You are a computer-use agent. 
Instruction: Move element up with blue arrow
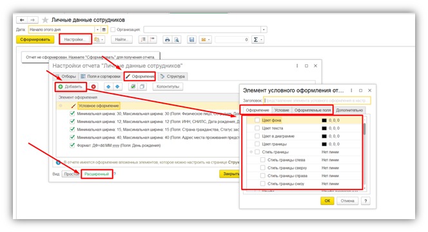click(x=108, y=86)
